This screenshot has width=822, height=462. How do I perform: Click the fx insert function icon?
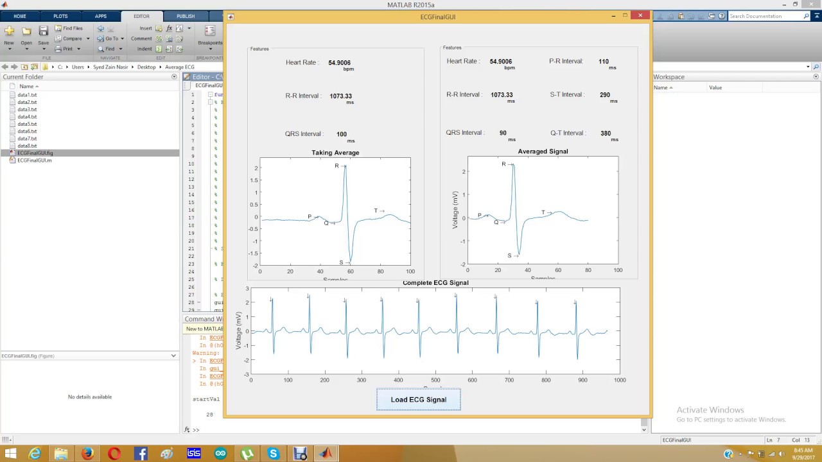click(x=169, y=28)
